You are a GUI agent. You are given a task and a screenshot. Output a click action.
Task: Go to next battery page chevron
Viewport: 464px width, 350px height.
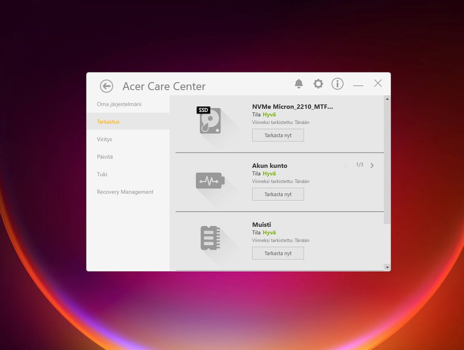point(372,165)
